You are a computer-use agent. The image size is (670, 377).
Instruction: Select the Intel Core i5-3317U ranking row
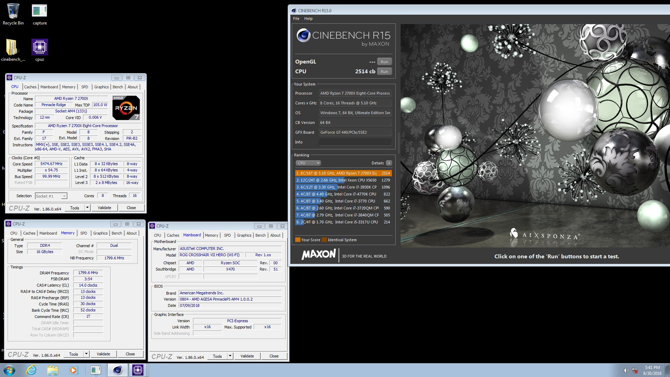click(x=343, y=222)
